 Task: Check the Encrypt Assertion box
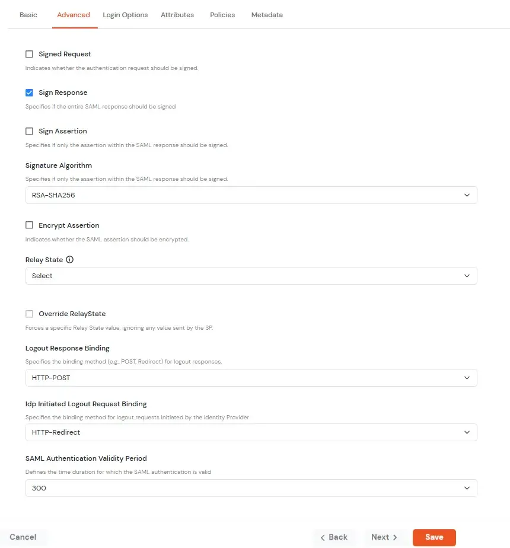(x=29, y=225)
